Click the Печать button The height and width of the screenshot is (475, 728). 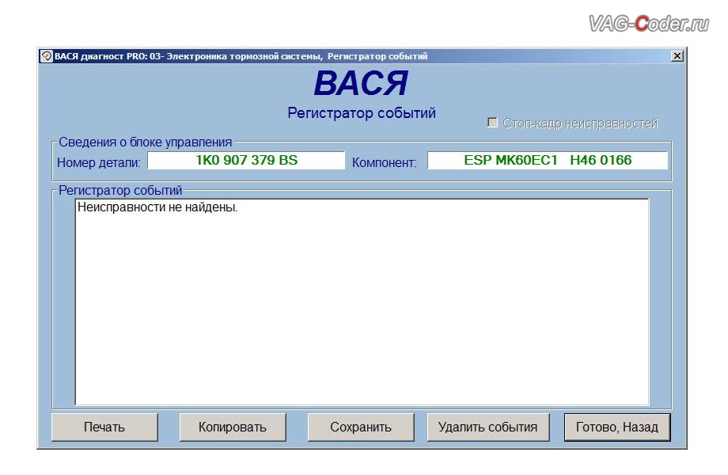click(104, 427)
